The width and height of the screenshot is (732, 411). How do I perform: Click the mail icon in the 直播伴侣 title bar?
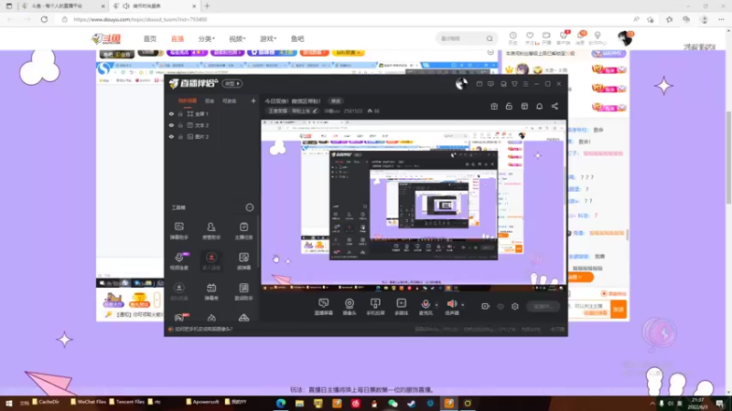479,84
